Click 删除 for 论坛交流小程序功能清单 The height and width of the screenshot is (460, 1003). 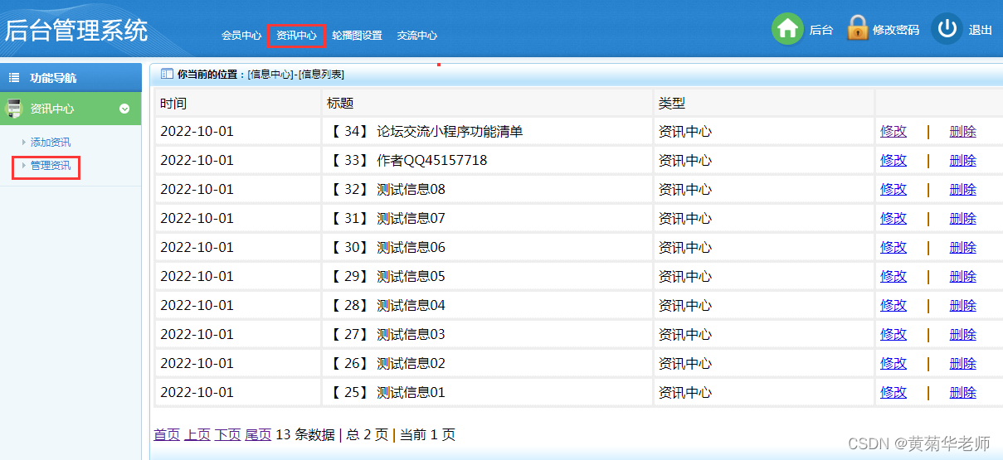(x=963, y=131)
